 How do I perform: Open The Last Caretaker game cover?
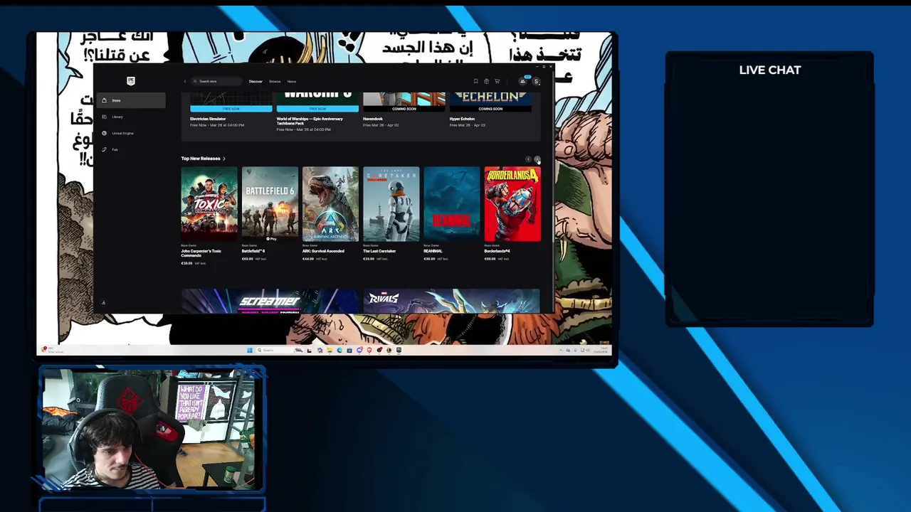click(391, 204)
